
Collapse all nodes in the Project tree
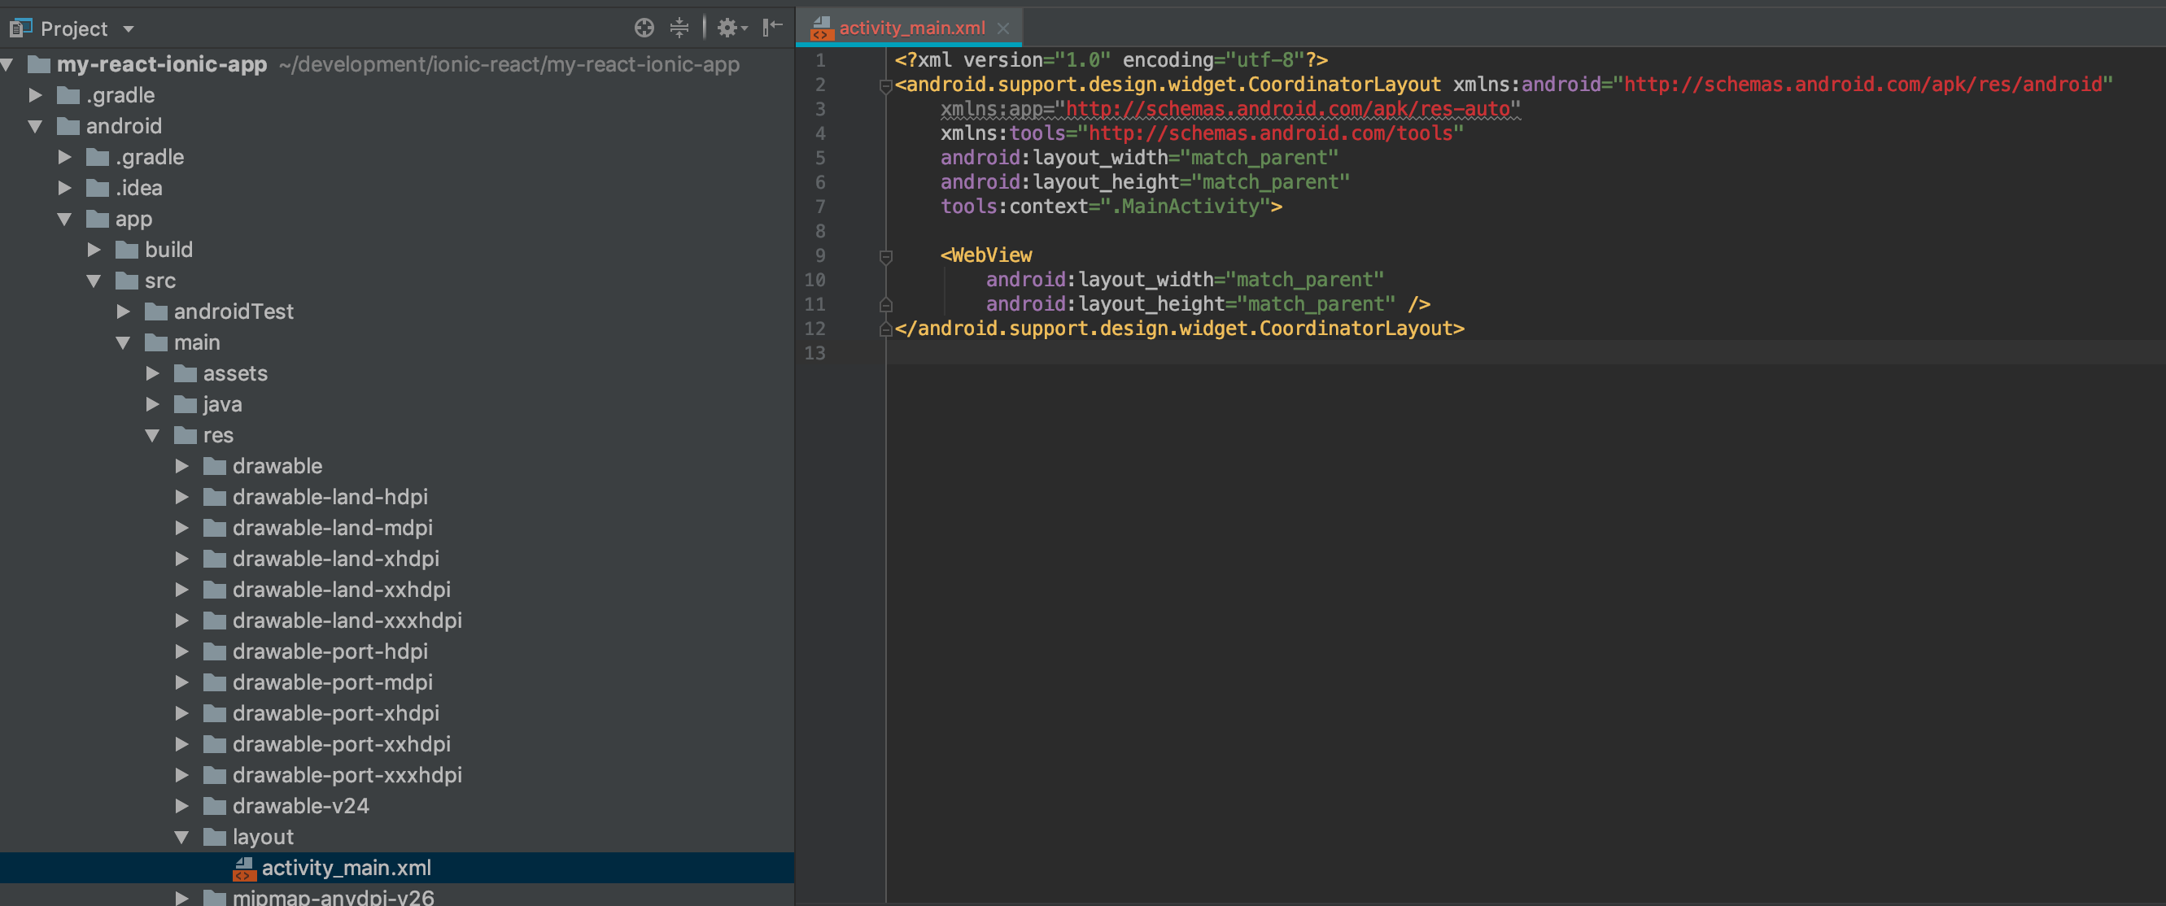coord(679,28)
